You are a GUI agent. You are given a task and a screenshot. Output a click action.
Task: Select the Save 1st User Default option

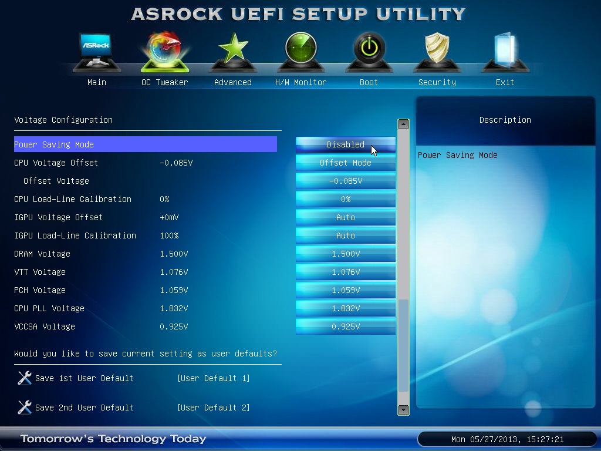click(85, 378)
